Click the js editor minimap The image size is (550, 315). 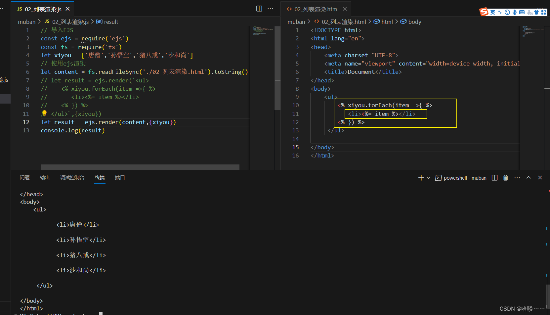click(x=262, y=31)
